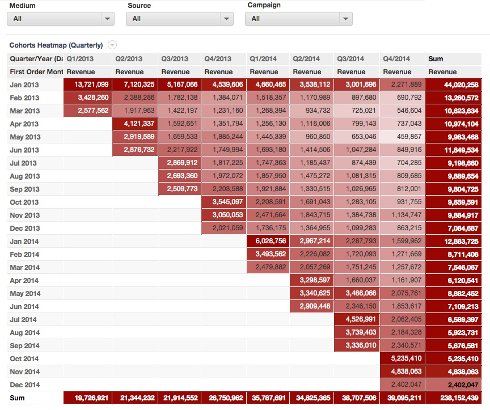490x410 pixels.
Task: Click cell value 4,121,337
Action: point(135,124)
